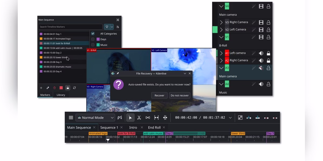Click the overwrite clip zone icon
Screen dimensions: 323x161
[258, 118]
